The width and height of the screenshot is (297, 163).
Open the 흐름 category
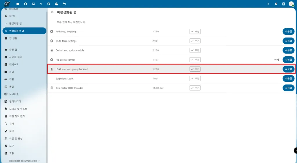[24, 153]
